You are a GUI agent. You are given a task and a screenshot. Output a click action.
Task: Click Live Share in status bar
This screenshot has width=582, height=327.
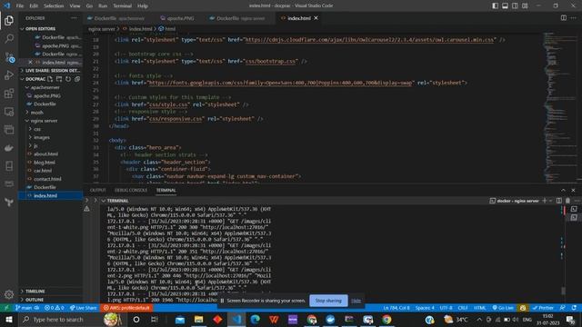coord(83,308)
